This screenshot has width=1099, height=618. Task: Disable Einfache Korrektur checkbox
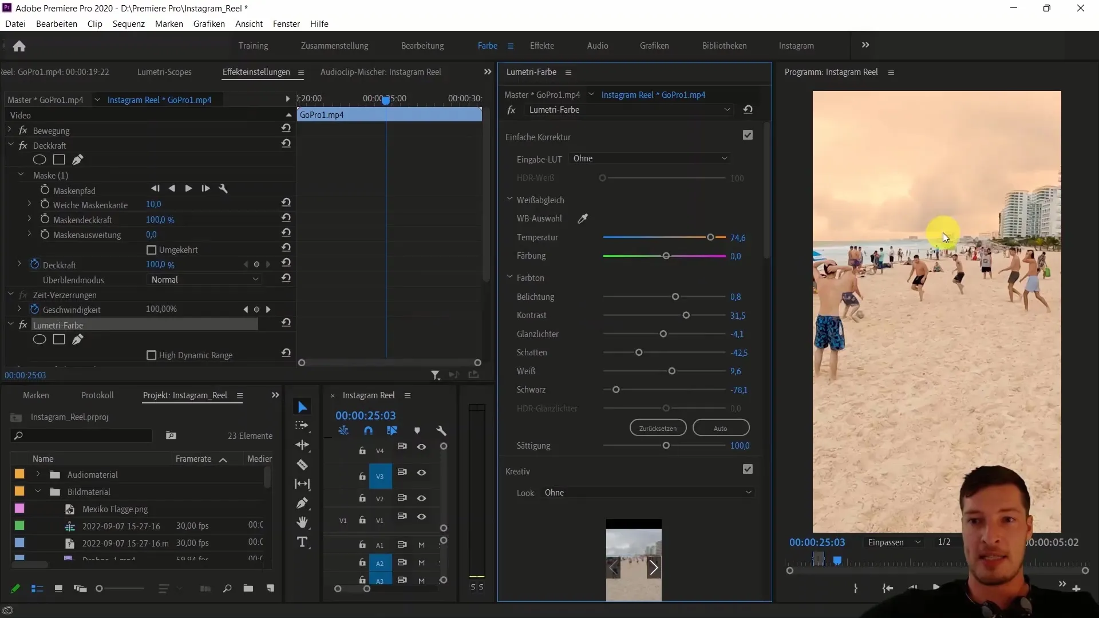748,135
